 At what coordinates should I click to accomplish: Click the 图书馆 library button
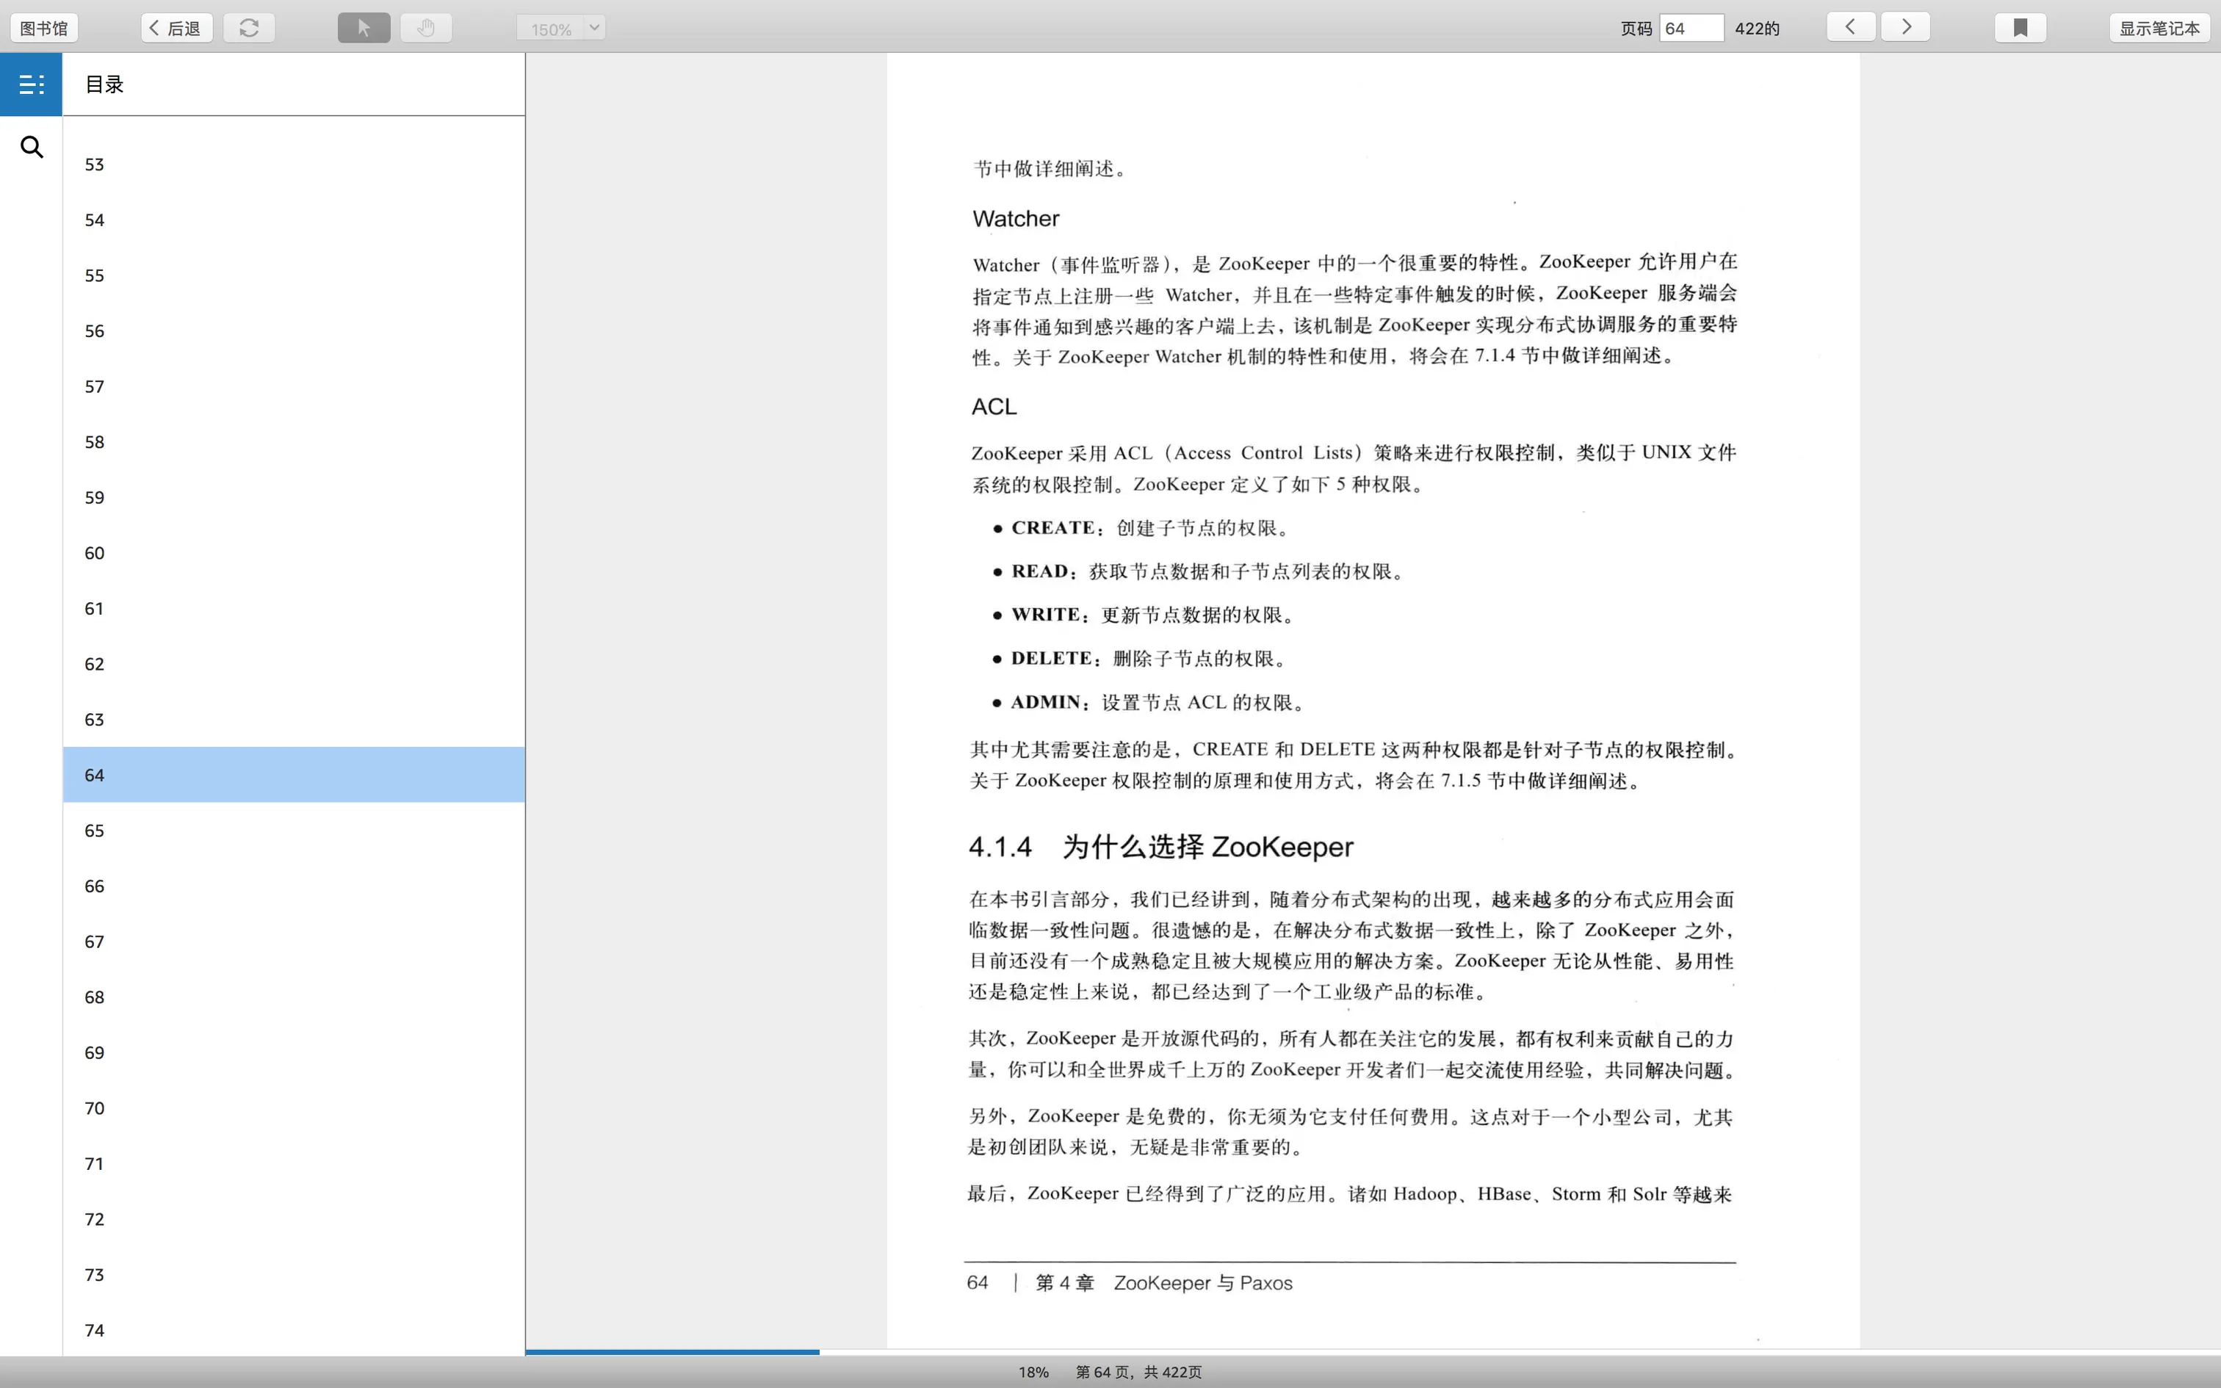tap(44, 28)
